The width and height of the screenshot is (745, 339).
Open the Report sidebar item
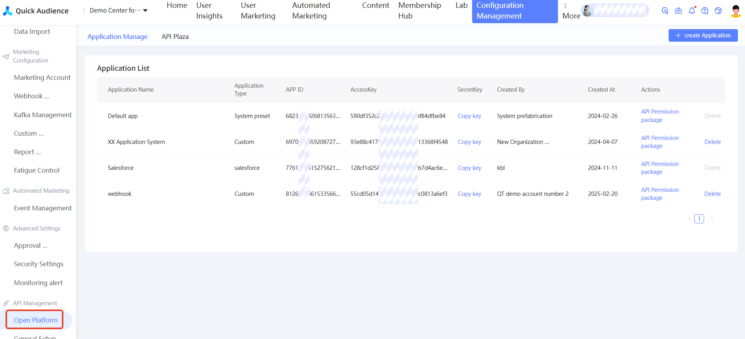[x=27, y=152]
